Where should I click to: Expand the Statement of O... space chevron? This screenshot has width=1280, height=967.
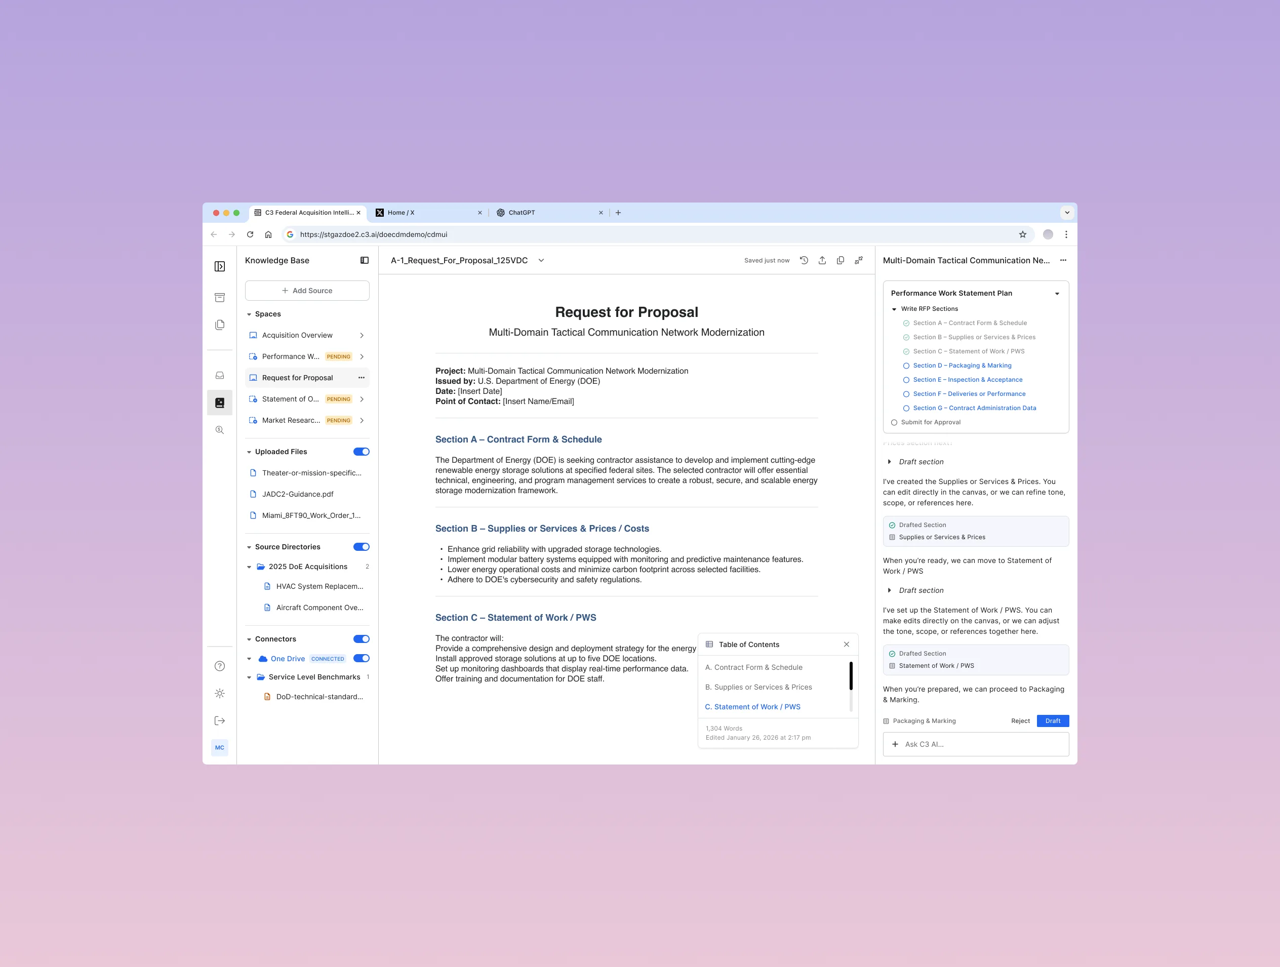click(362, 399)
